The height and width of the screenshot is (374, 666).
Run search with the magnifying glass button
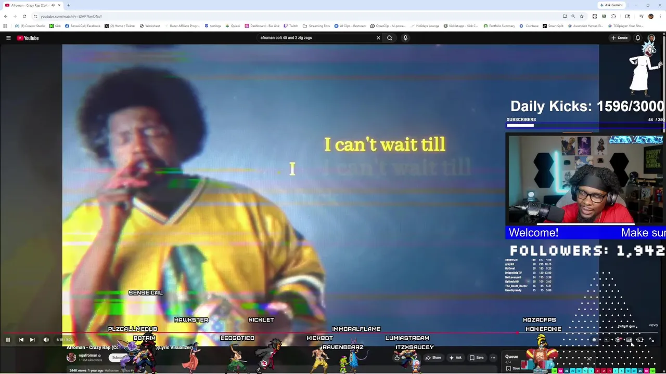(390, 38)
